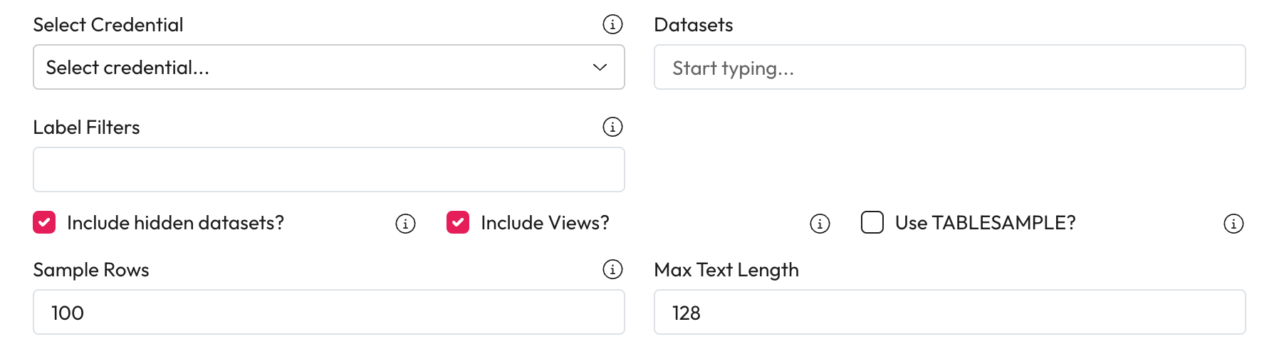1279x349 pixels.
Task: Click inside the Label Filters input box
Action: (328, 170)
